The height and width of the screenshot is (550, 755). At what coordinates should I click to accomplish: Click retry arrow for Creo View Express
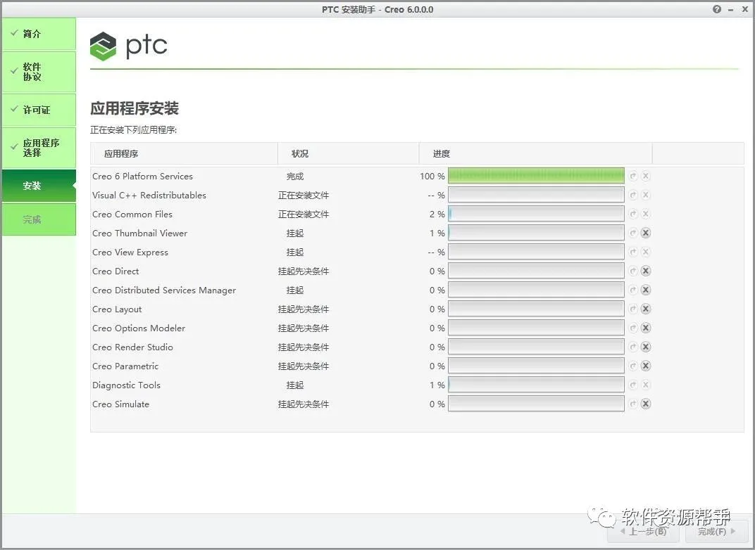[633, 252]
